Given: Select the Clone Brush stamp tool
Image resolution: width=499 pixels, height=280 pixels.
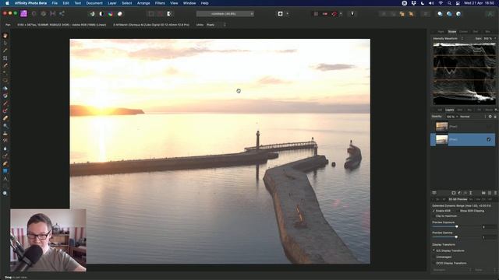Looking at the screenshot, I should tap(5, 133).
